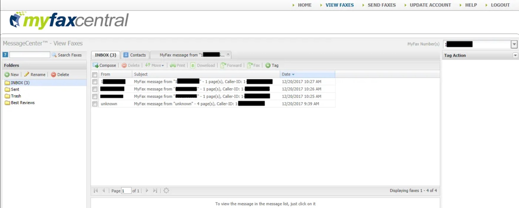Refresh the fax list
The height and width of the screenshot is (208, 519).
(x=166, y=191)
